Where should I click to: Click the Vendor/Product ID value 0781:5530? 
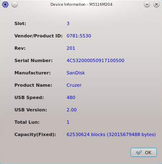(79, 36)
